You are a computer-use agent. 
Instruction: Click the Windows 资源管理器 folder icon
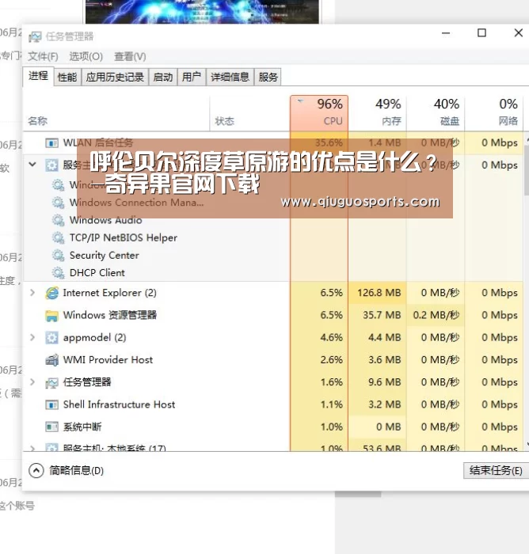click(x=51, y=316)
